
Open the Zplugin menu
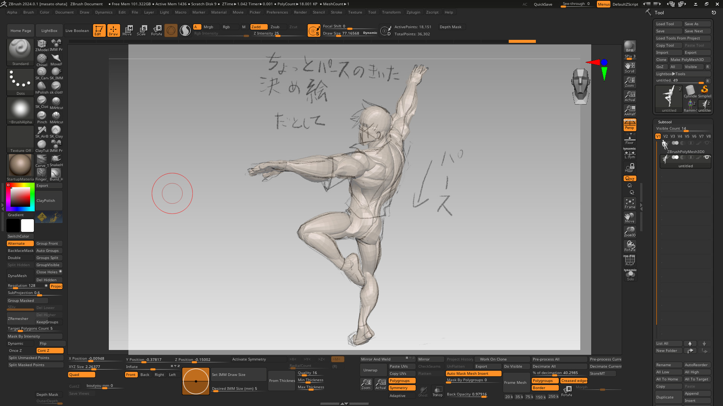pos(413,12)
